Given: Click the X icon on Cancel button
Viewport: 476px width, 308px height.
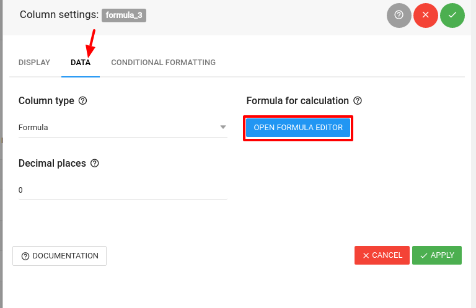Looking at the screenshot, I should 366,255.
